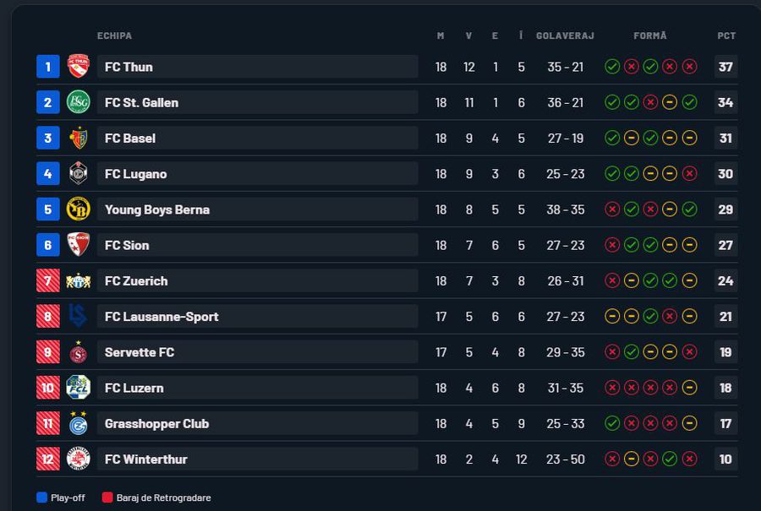The image size is (761, 511).
Task: Click the Young Boys Berna yellow logo
Action: (78, 209)
